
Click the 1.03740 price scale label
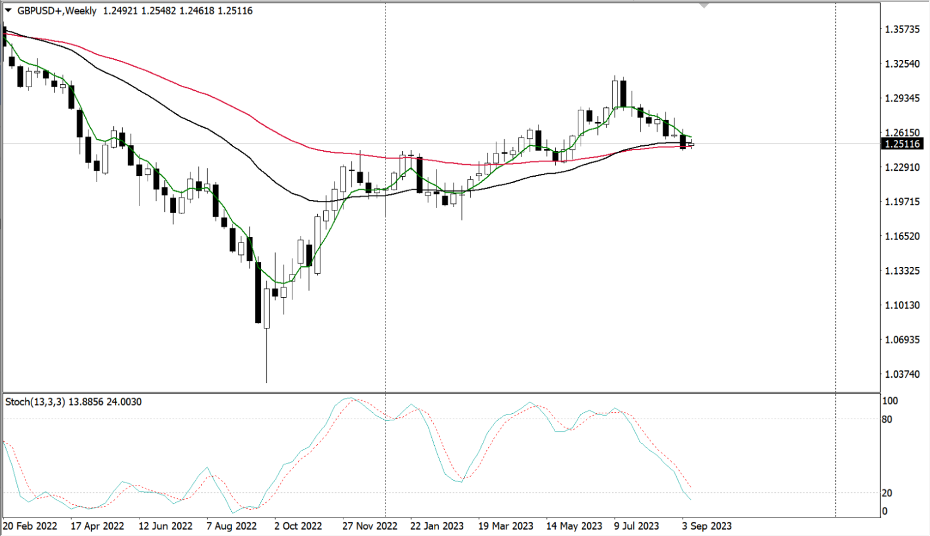[902, 374]
